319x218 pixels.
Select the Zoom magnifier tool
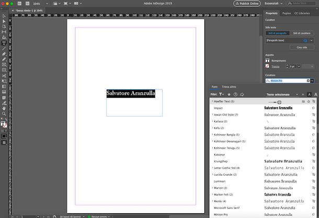[4, 113]
